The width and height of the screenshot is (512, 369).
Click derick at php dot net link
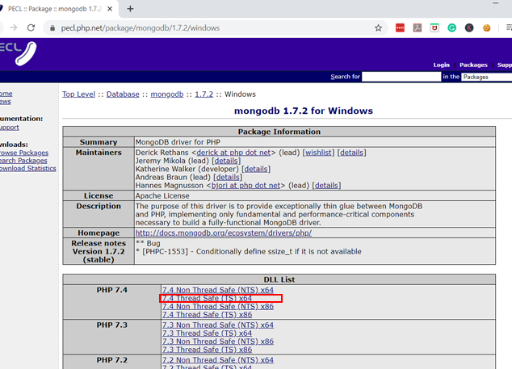(233, 153)
